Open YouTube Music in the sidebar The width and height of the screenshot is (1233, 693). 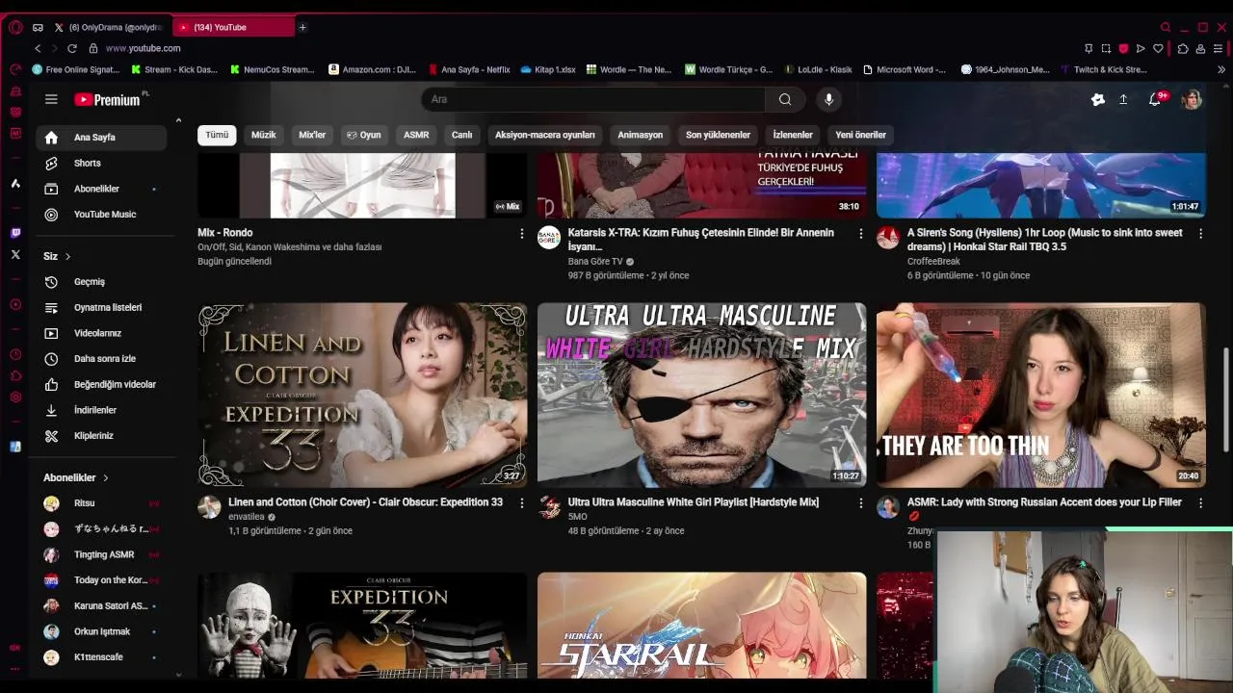[101, 215]
